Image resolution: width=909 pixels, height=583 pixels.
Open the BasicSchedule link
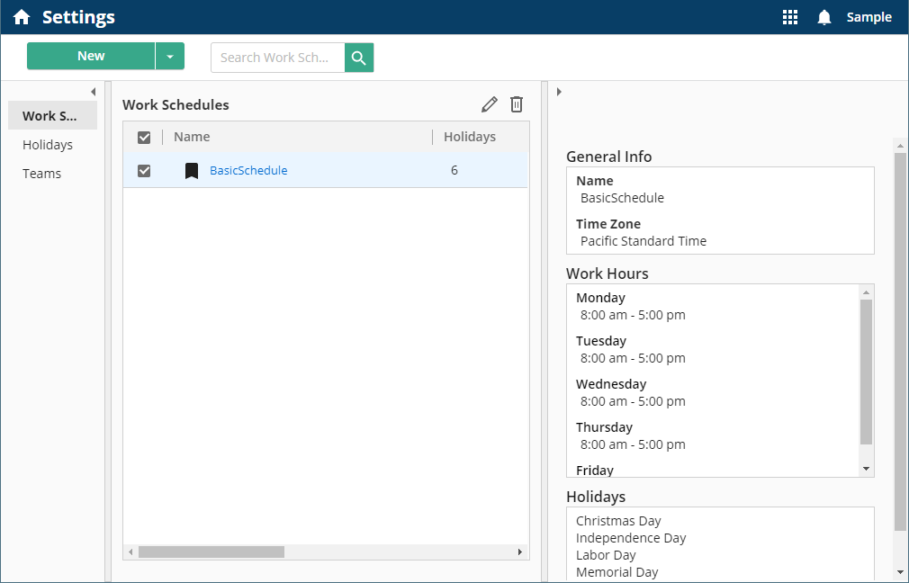248,171
